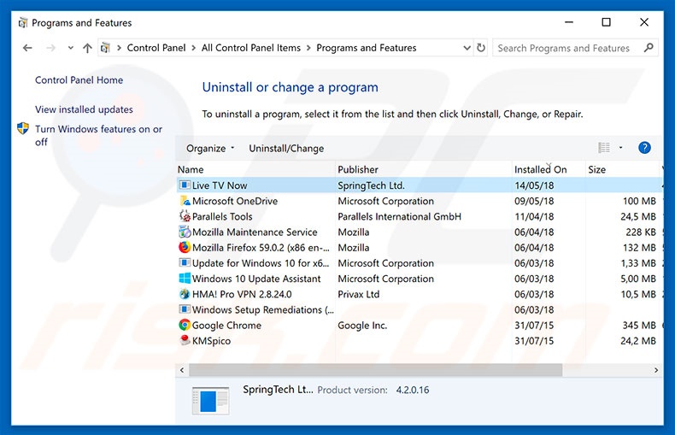Open recent locations dropdown arrow

point(71,48)
